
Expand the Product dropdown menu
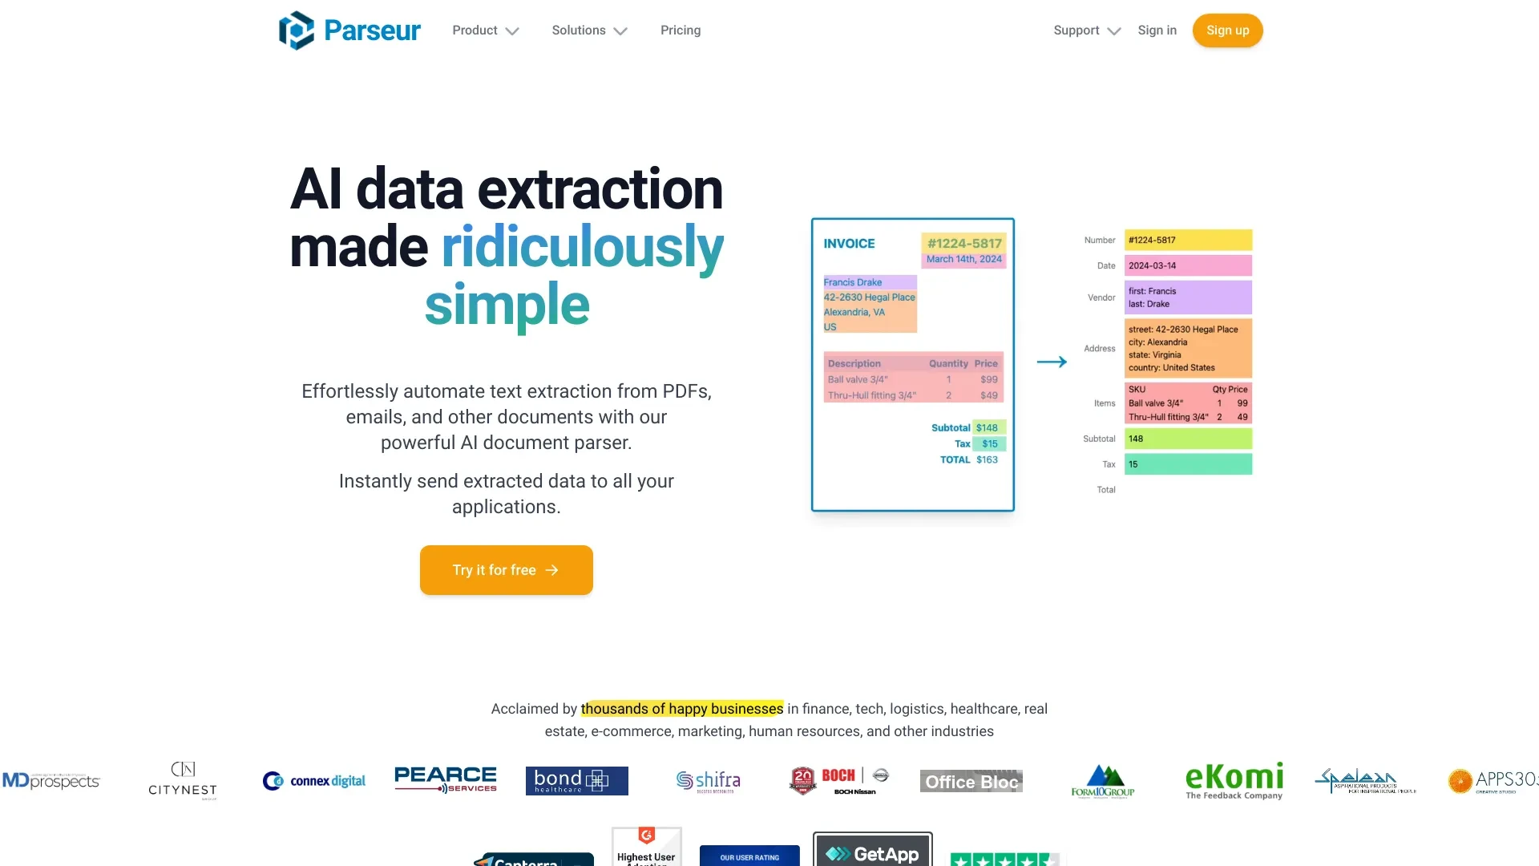coord(485,30)
